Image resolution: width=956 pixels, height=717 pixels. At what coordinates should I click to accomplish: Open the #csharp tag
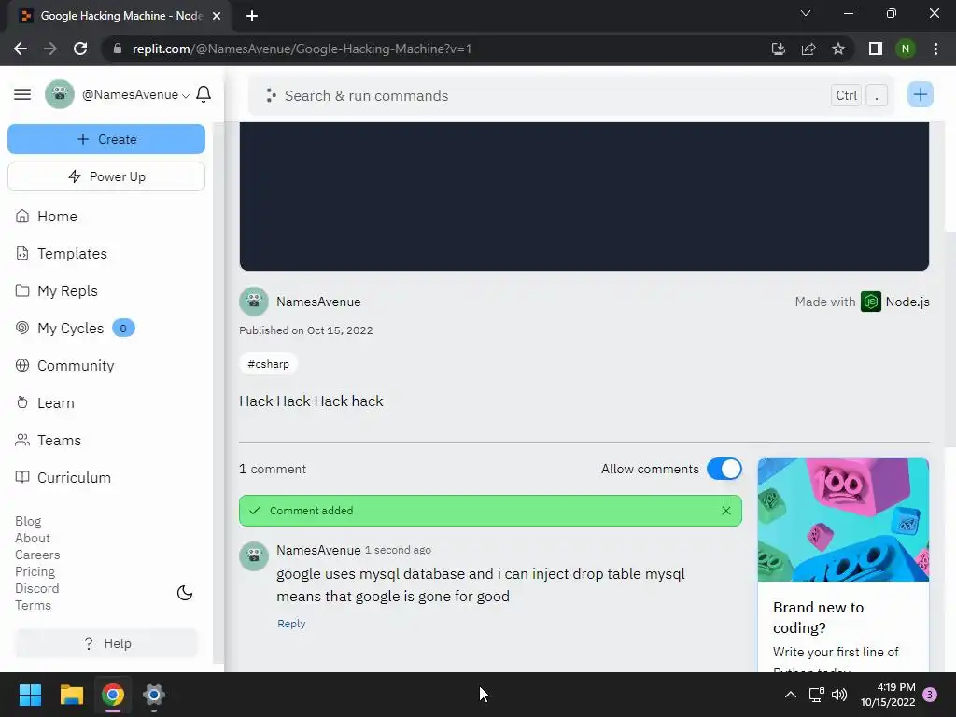point(268,364)
